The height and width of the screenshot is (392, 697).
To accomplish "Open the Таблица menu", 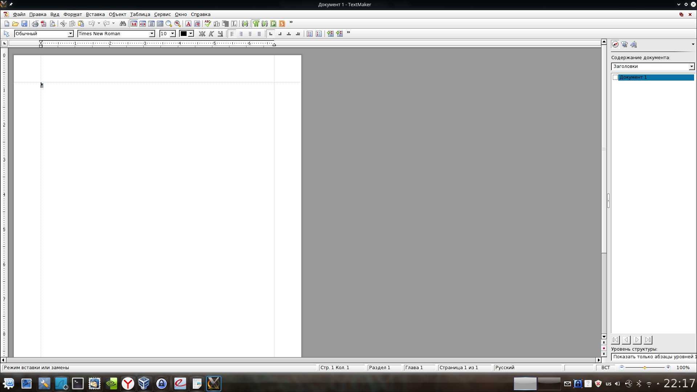I will click(140, 15).
